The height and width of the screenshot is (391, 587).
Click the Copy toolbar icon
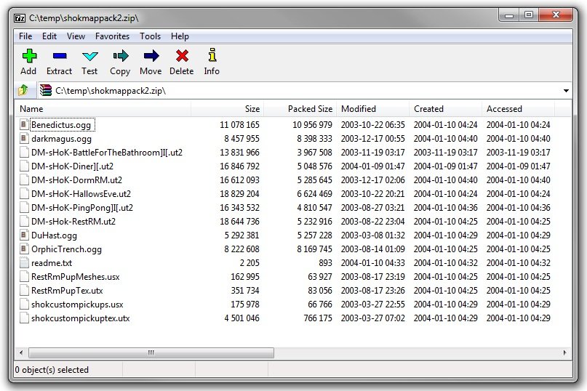[120, 56]
